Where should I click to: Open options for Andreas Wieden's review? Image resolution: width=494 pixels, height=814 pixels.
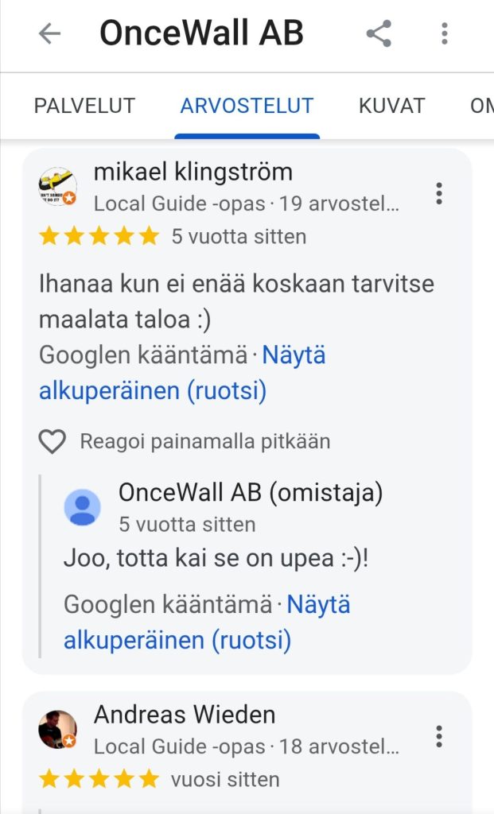pyautogui.click(x=438, y=736)
